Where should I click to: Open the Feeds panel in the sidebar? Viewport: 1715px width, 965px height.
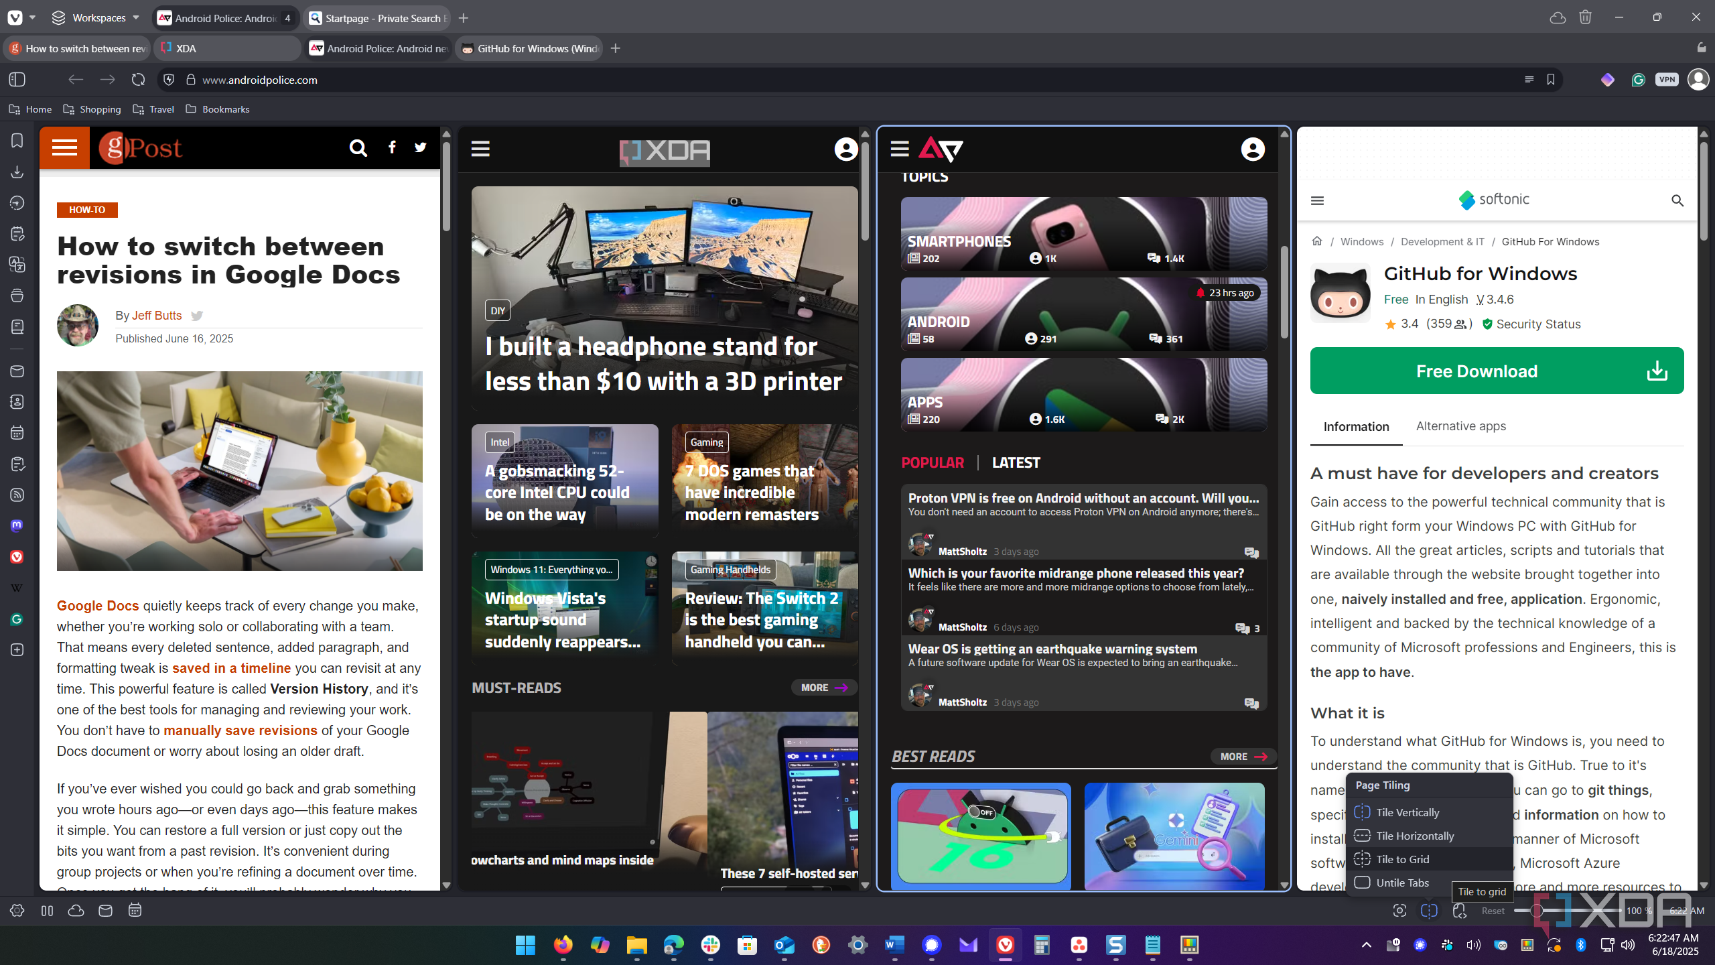point(17,495)
